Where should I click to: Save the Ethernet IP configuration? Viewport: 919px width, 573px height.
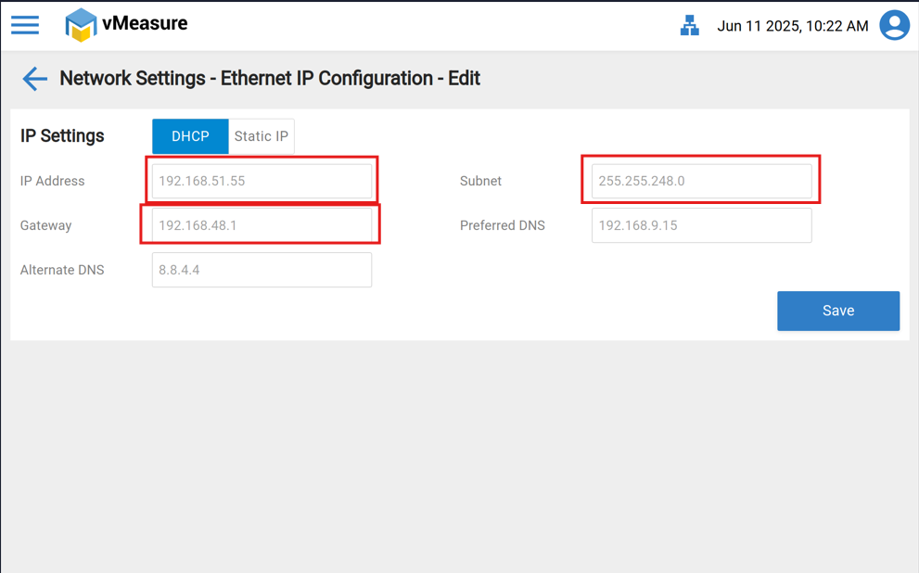837,311
